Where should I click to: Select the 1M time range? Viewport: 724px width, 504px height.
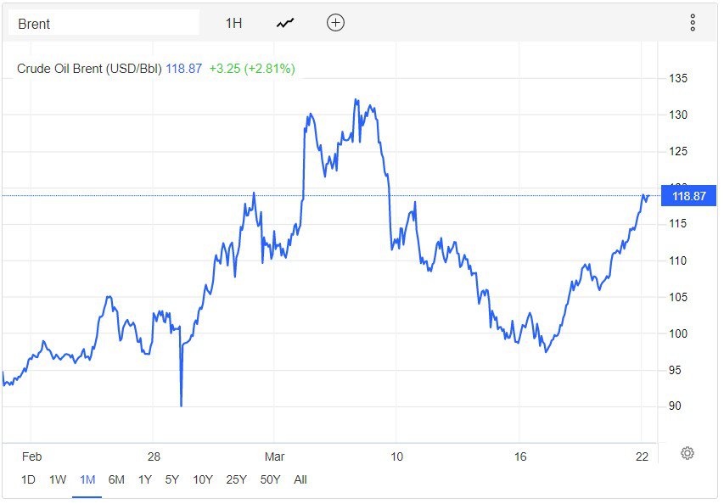click(87, 479)
